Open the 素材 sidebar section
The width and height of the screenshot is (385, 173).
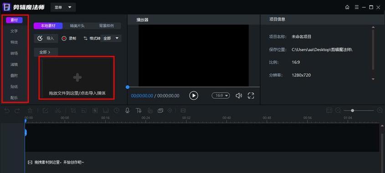tap(14, 20)
